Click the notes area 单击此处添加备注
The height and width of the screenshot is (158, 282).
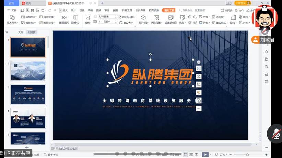click(x=67, y=149)
